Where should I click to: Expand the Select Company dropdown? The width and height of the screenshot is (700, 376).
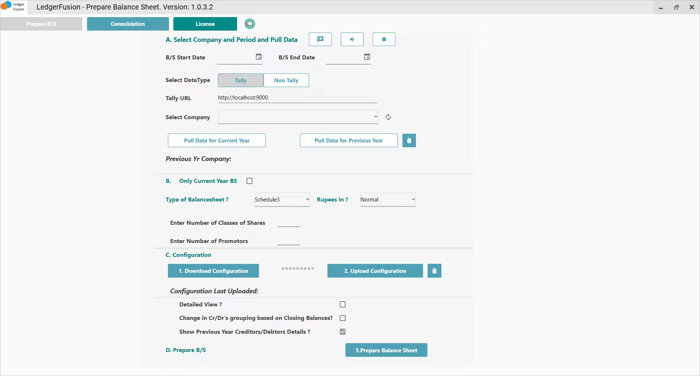(x=298, y=117)
